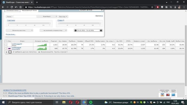Tick the checkbox for orelmaggot1 row

6,45
